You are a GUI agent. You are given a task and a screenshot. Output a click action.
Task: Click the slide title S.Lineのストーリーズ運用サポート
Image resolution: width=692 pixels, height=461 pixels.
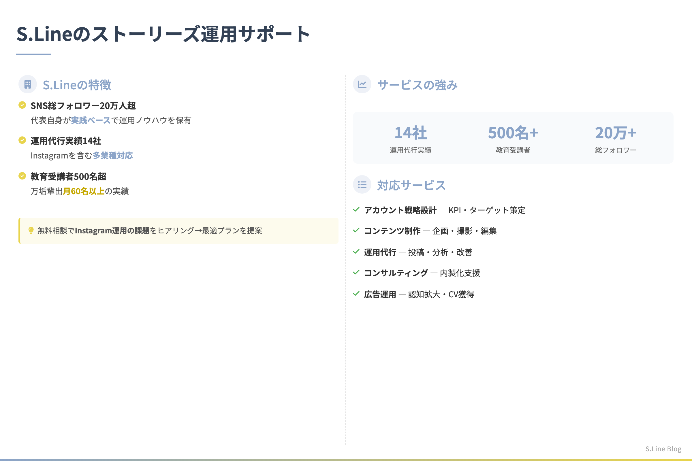(163, 34)
